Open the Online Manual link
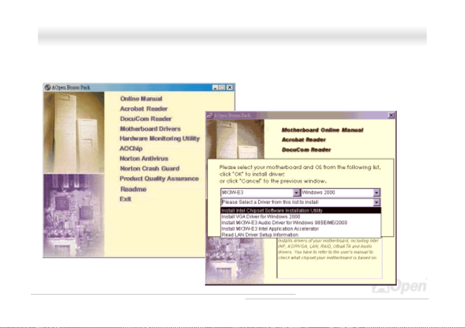The width and height of the screenshot is (465, 328). [141, 99]
